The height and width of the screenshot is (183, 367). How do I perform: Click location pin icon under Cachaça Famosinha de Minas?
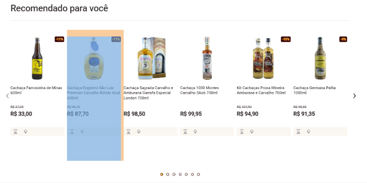26,132
